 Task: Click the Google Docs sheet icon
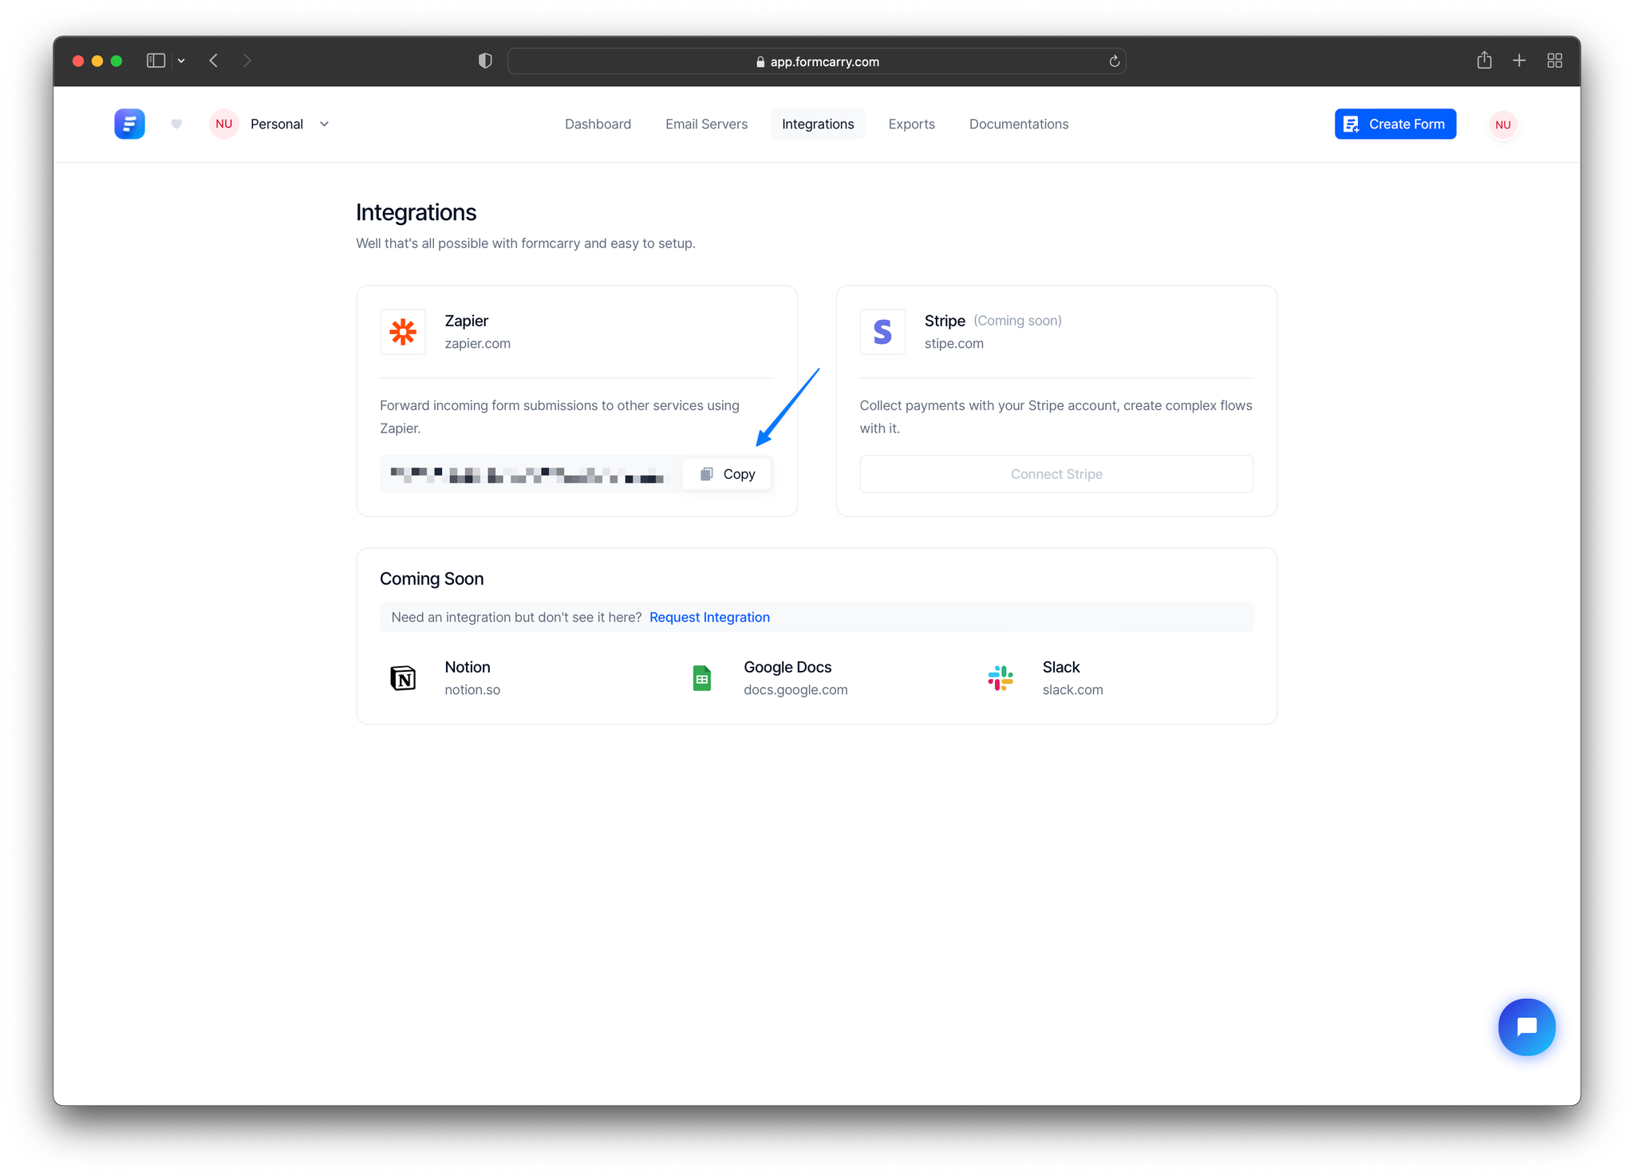[x=702, y=678]
